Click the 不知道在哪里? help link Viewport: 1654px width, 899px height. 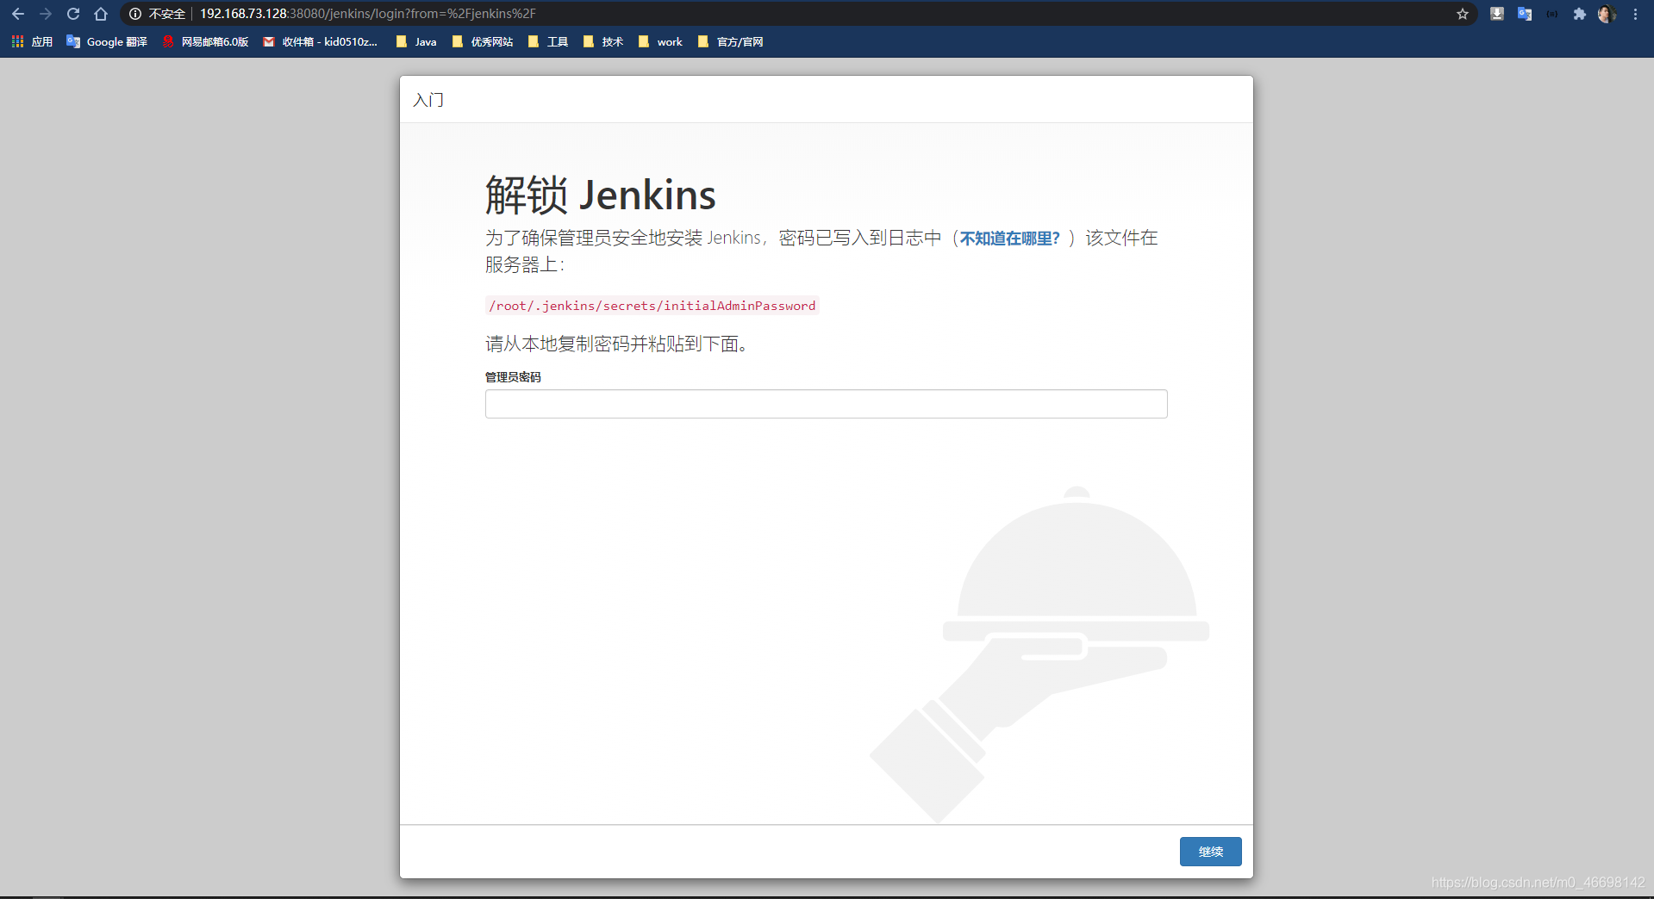tap(1010, 239)
